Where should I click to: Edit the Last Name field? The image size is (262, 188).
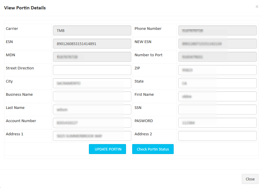click(x=92, y=110)
